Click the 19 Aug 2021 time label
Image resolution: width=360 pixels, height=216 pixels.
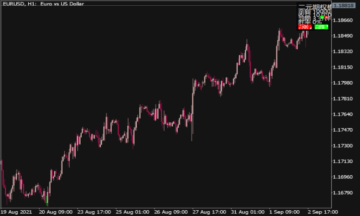(x=16, y=212)
